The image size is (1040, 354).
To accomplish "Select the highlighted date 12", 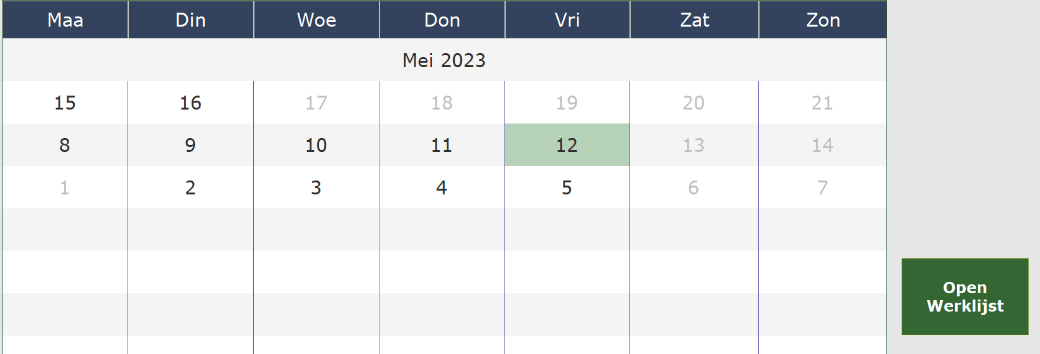I will click(x=567, y=145).
